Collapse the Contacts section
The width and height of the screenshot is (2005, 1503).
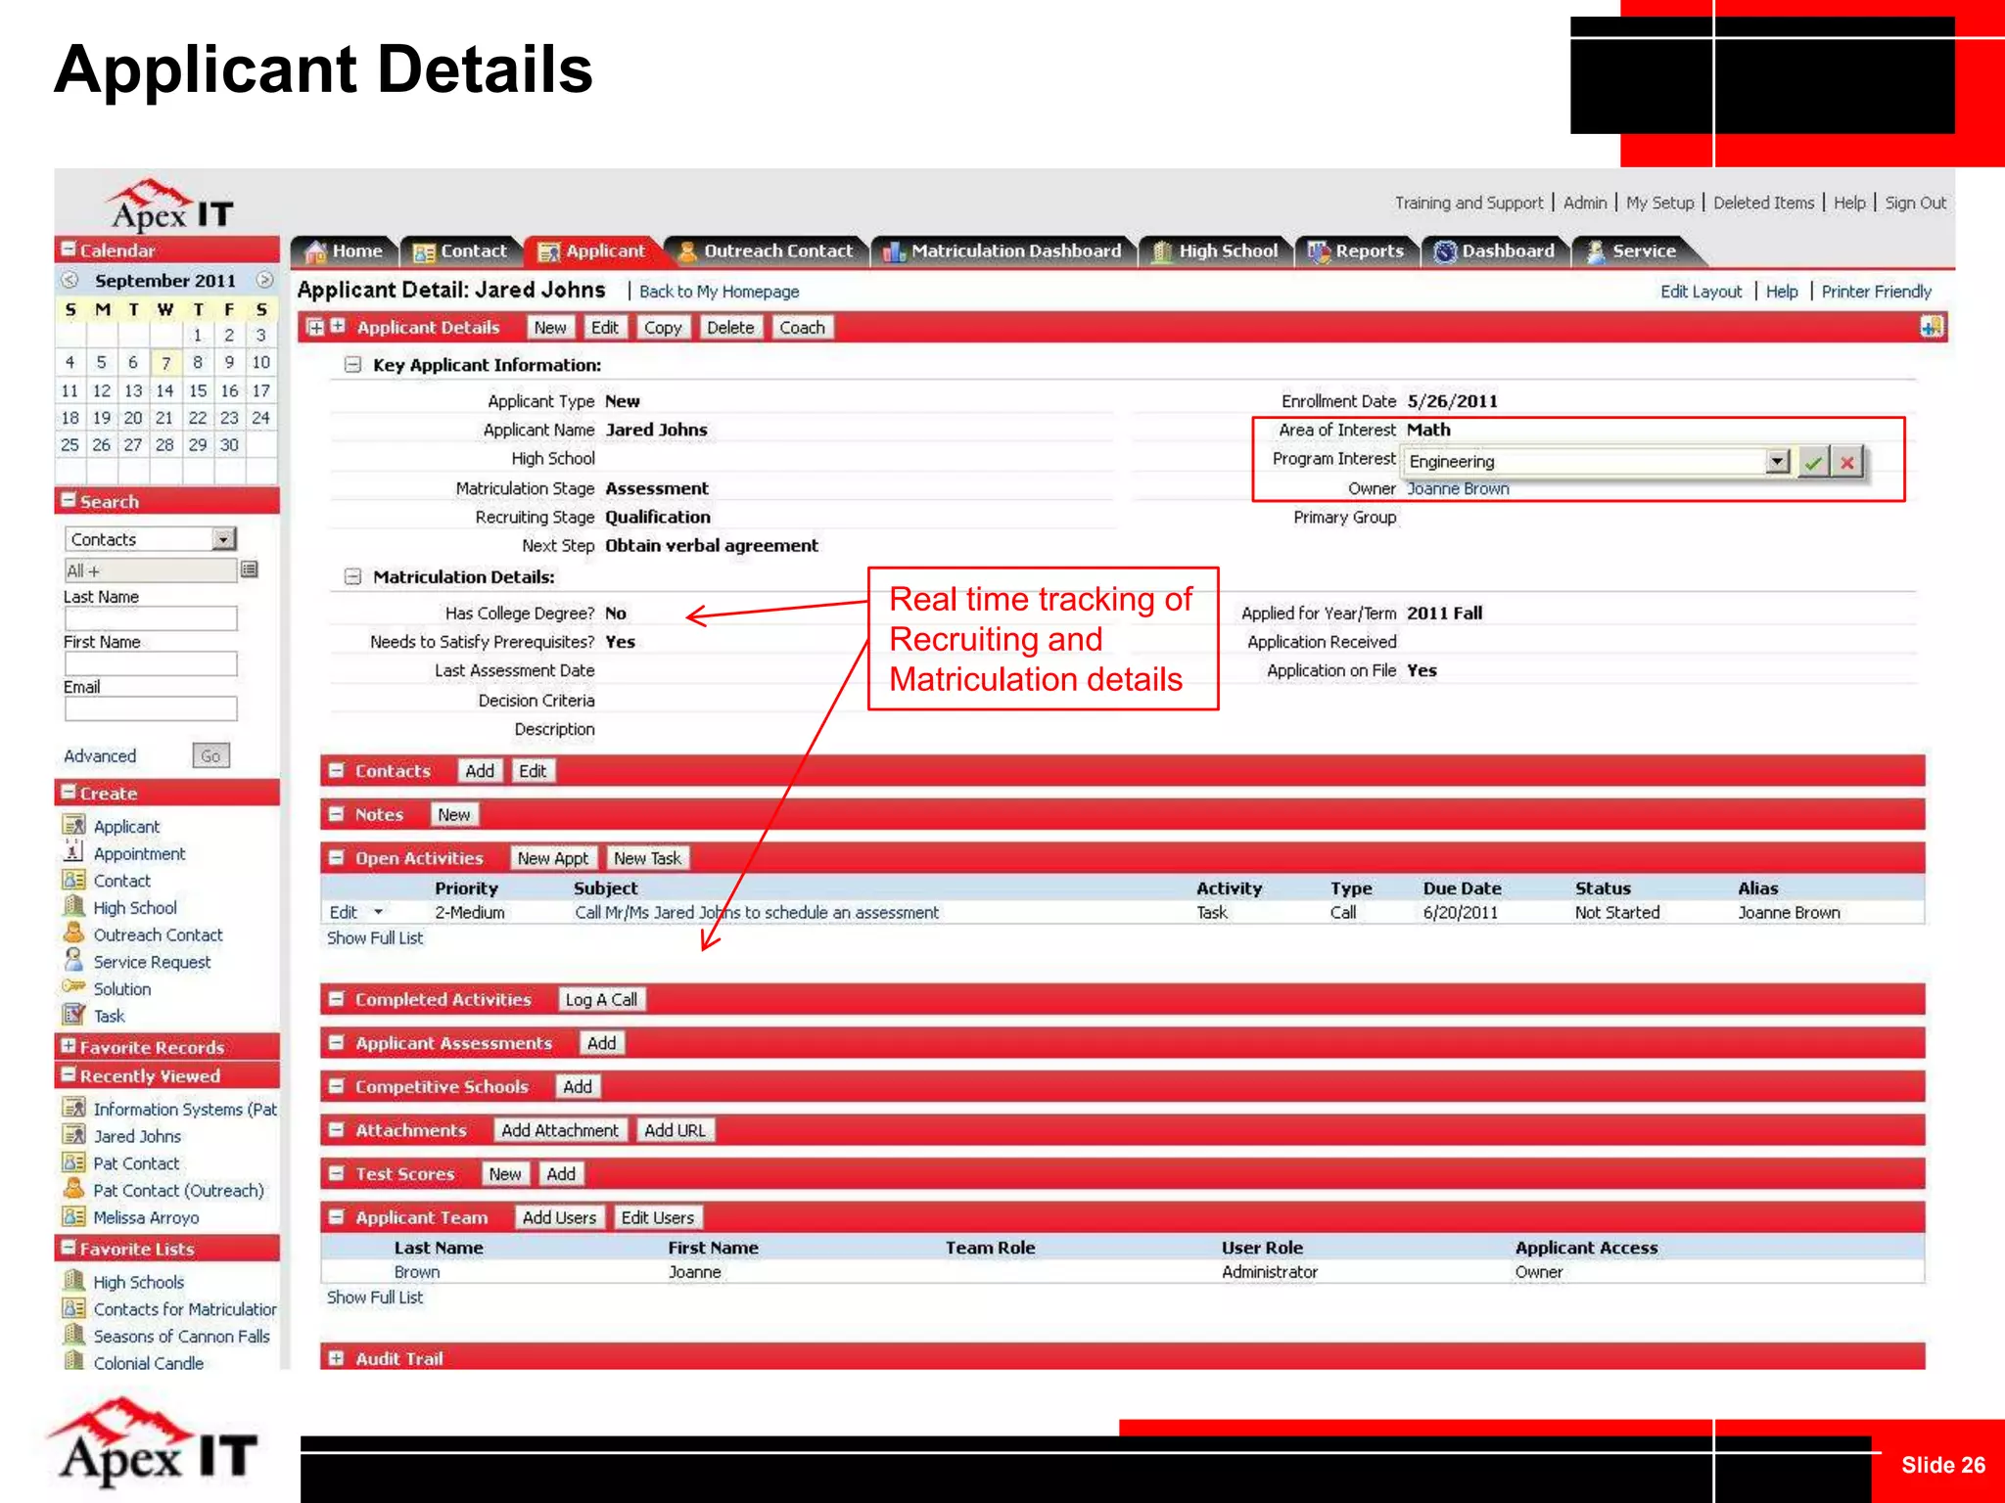(x=337, y=770)
